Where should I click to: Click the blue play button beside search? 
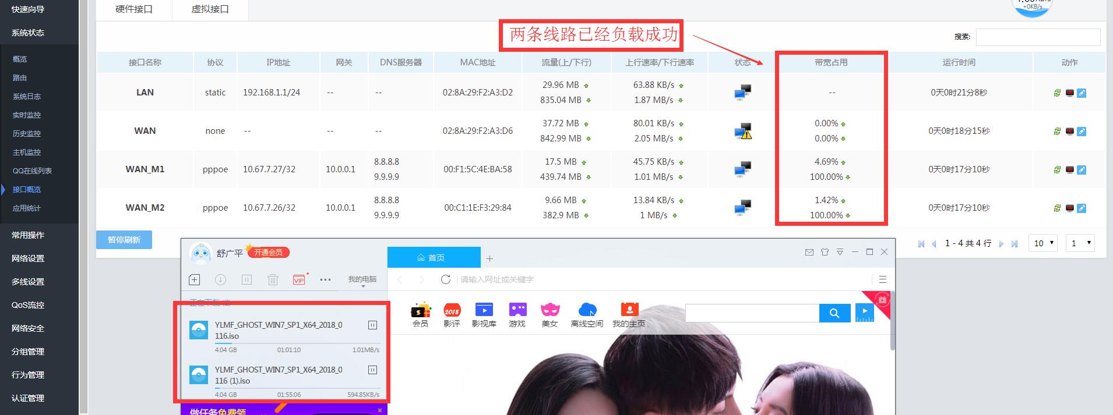pyautogui.click(x=865, y=313)
